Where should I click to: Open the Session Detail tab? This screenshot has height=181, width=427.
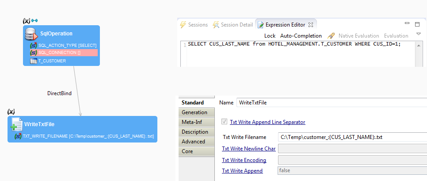tap(233, 25)
